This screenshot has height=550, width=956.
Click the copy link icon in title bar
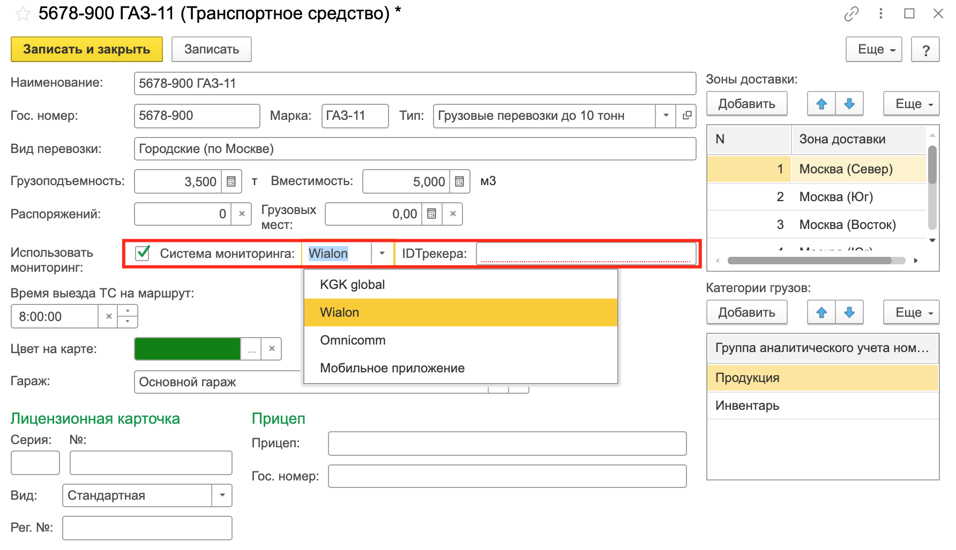click(852, 13)
